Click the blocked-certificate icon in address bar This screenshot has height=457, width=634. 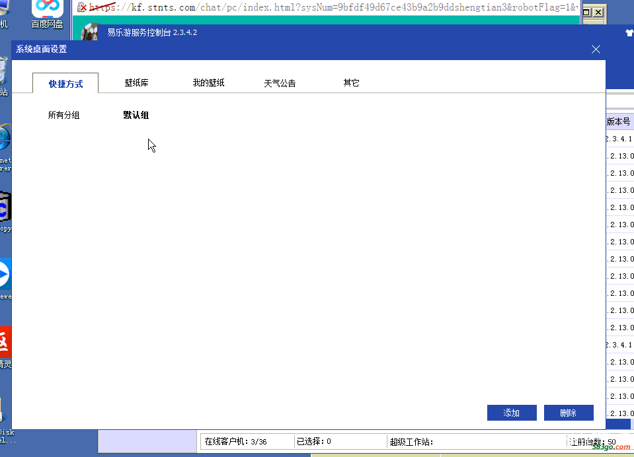83,7
